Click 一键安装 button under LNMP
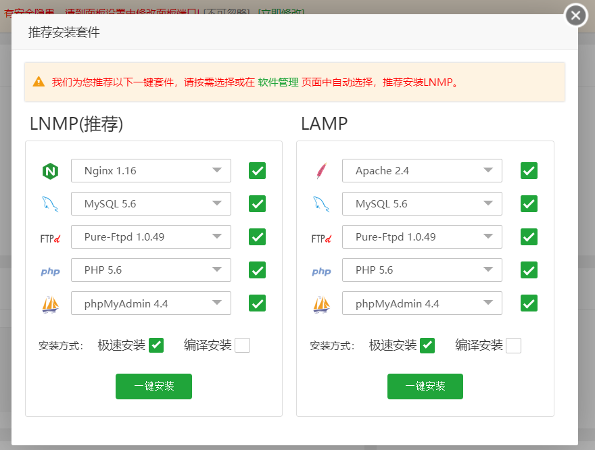Image resolution: width=595 pixels, height=450 pixels. pyautogui.click(x=153, y=386)
